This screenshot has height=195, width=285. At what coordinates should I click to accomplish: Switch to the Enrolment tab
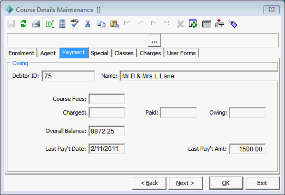(x=21, y=53)
